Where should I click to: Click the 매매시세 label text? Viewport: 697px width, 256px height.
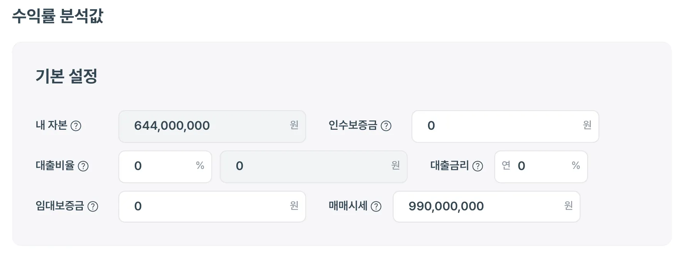pos(348,206)
